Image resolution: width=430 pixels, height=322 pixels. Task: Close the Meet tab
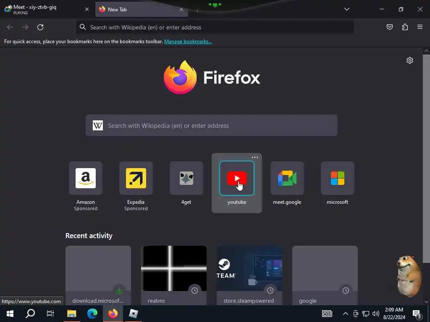pyautogui.click(x=87, y=9)
